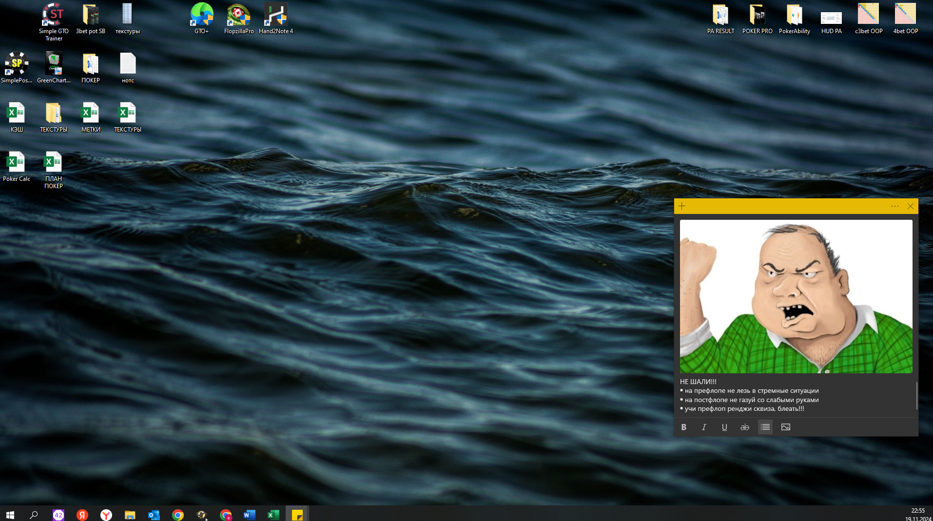The image size is (933, 521).
Task: Open the Poker Calc Excel file
Action: pyautogui.click(x=17, y=166)
